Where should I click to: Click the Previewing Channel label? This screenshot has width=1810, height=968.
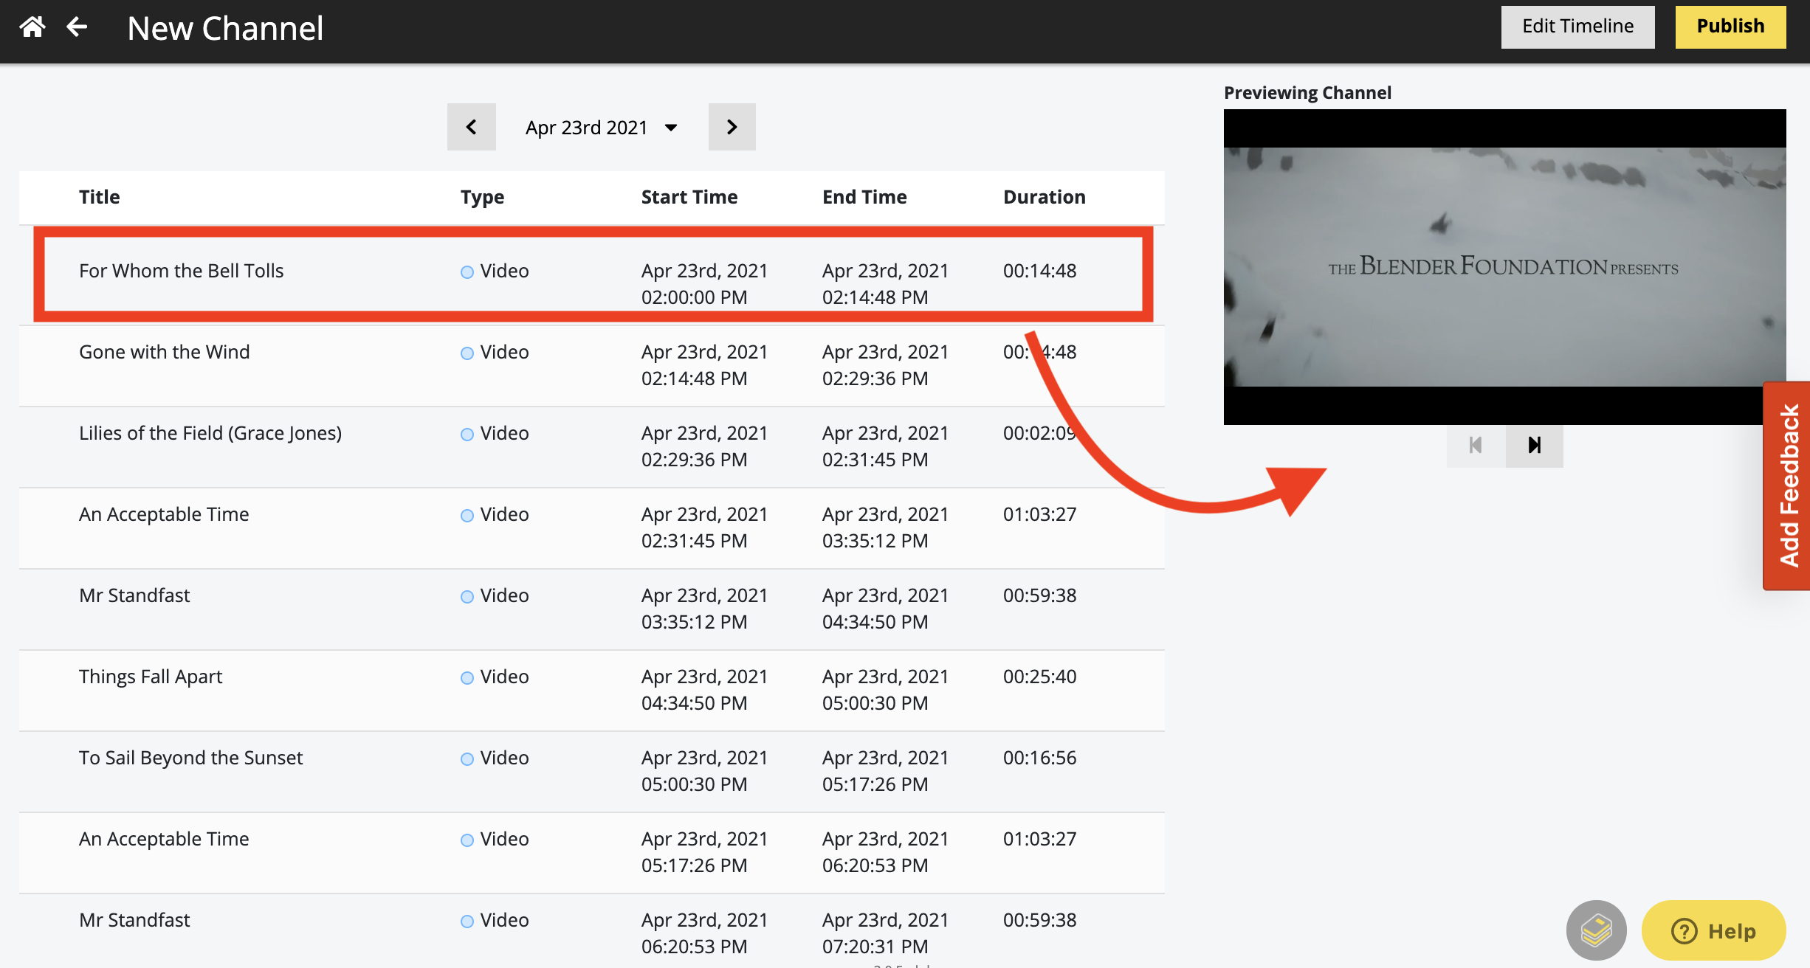pos(1307,93)
